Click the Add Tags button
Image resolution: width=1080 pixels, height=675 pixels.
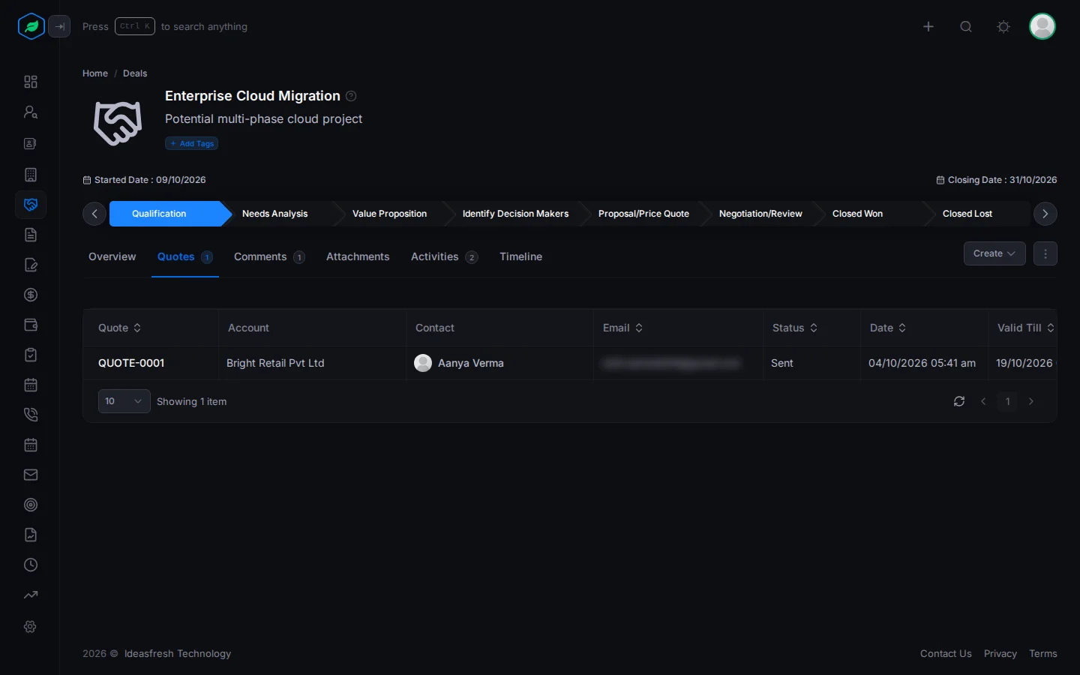click(192, 143)
